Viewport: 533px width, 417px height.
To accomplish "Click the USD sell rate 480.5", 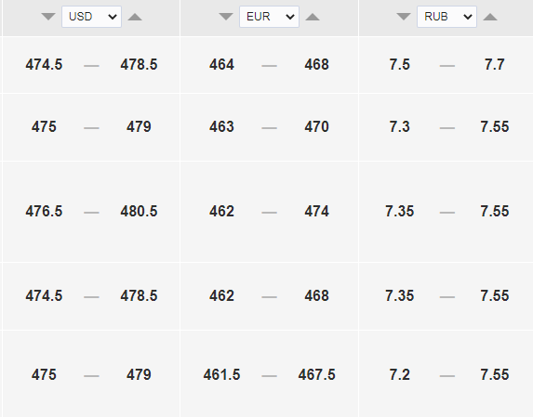I will click(139, 212).
